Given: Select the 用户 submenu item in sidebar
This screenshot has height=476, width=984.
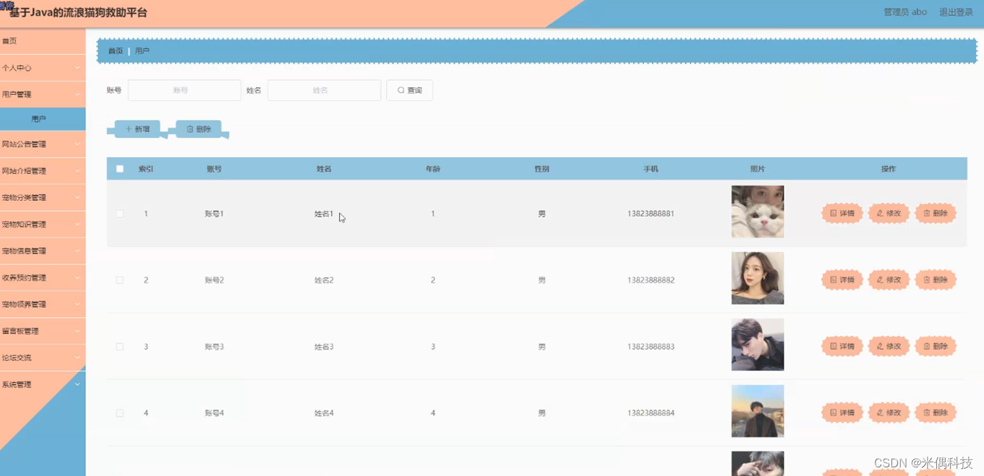Looking at the screenshot, I should [43, 119].
